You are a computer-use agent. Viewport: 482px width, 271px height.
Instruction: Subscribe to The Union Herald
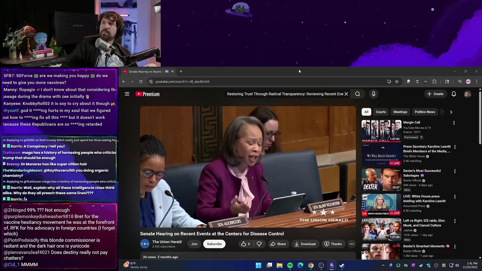(x=214, y=244)
